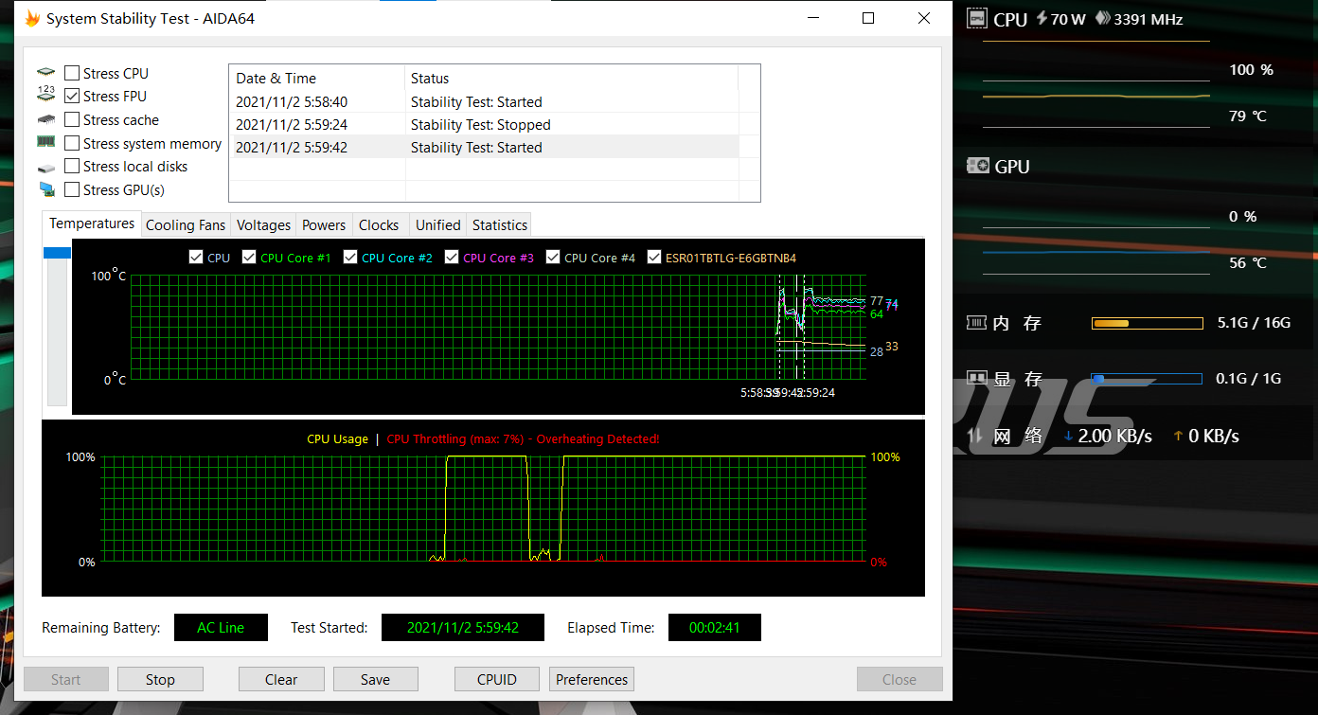This screenshot has width=1318, height=715.
Task: Click the disk drive icon beside local disks
Action: pos(45,168)
